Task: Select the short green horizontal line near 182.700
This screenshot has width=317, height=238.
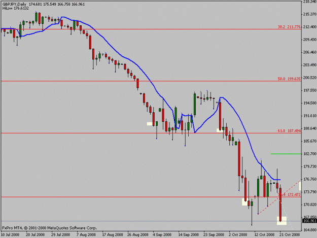Action: pyautogui.click(x=286, y=154)
